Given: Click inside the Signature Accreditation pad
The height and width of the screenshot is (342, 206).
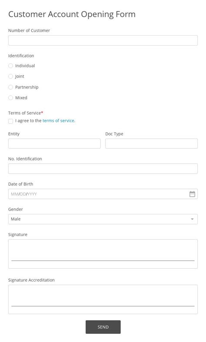Looking at the screenshot, I should coord(103,299).
